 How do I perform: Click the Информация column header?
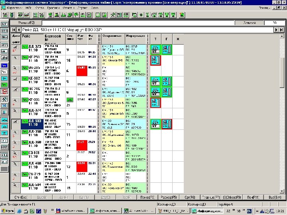136,39
